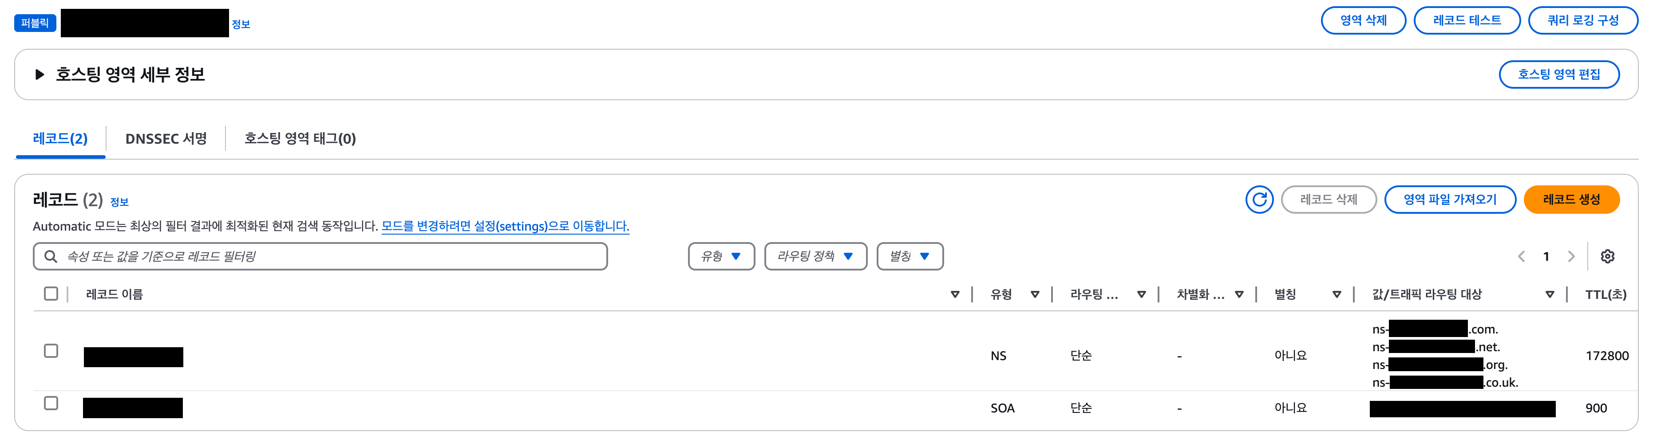Open the 라우팅 정책 filter dropdown

[x=815, y=256]
